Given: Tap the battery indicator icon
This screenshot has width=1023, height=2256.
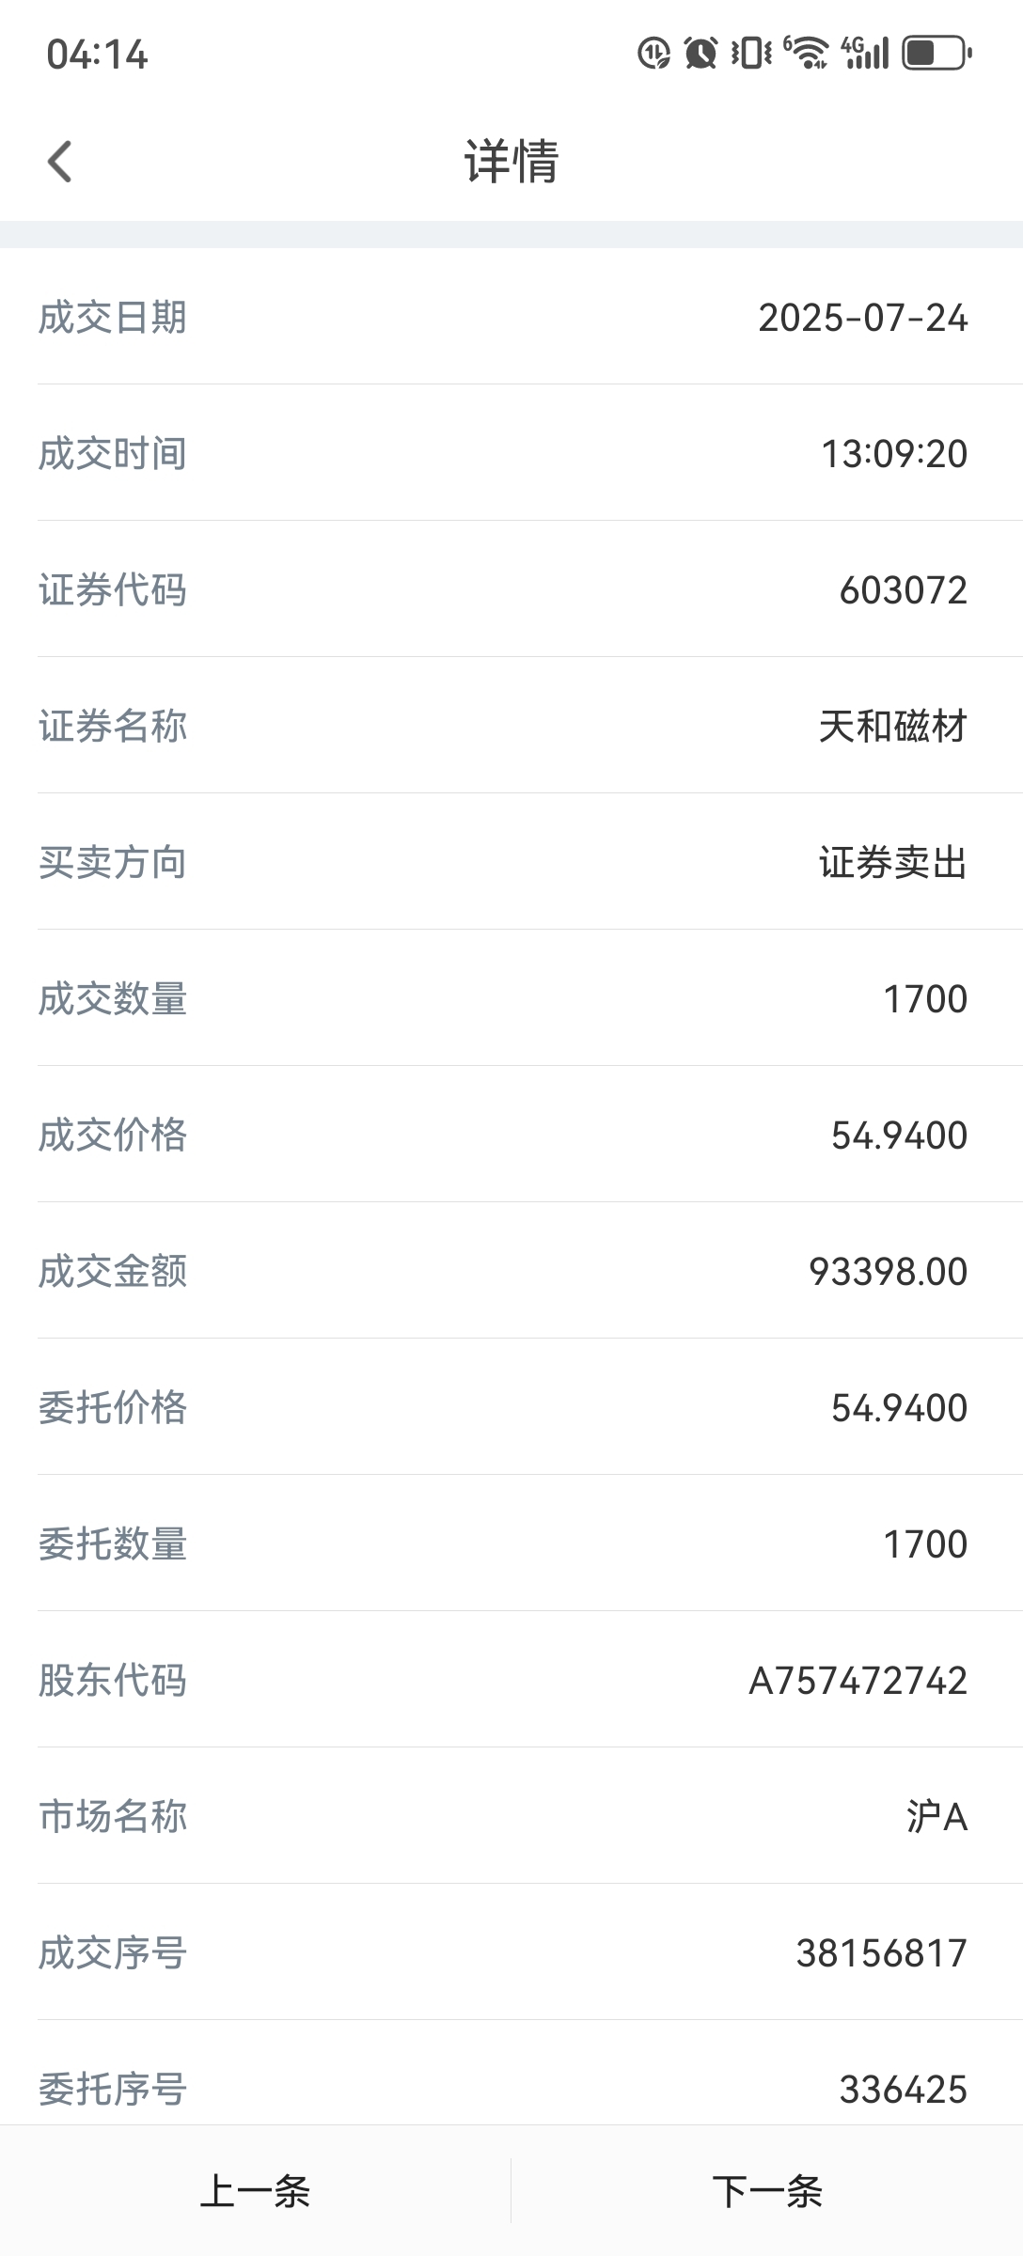Looking at the screenshot, I should pyautogui.click(x=936, y=53).
